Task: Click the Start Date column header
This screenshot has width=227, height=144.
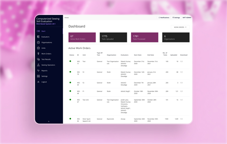Action: (x=138, y=55)
